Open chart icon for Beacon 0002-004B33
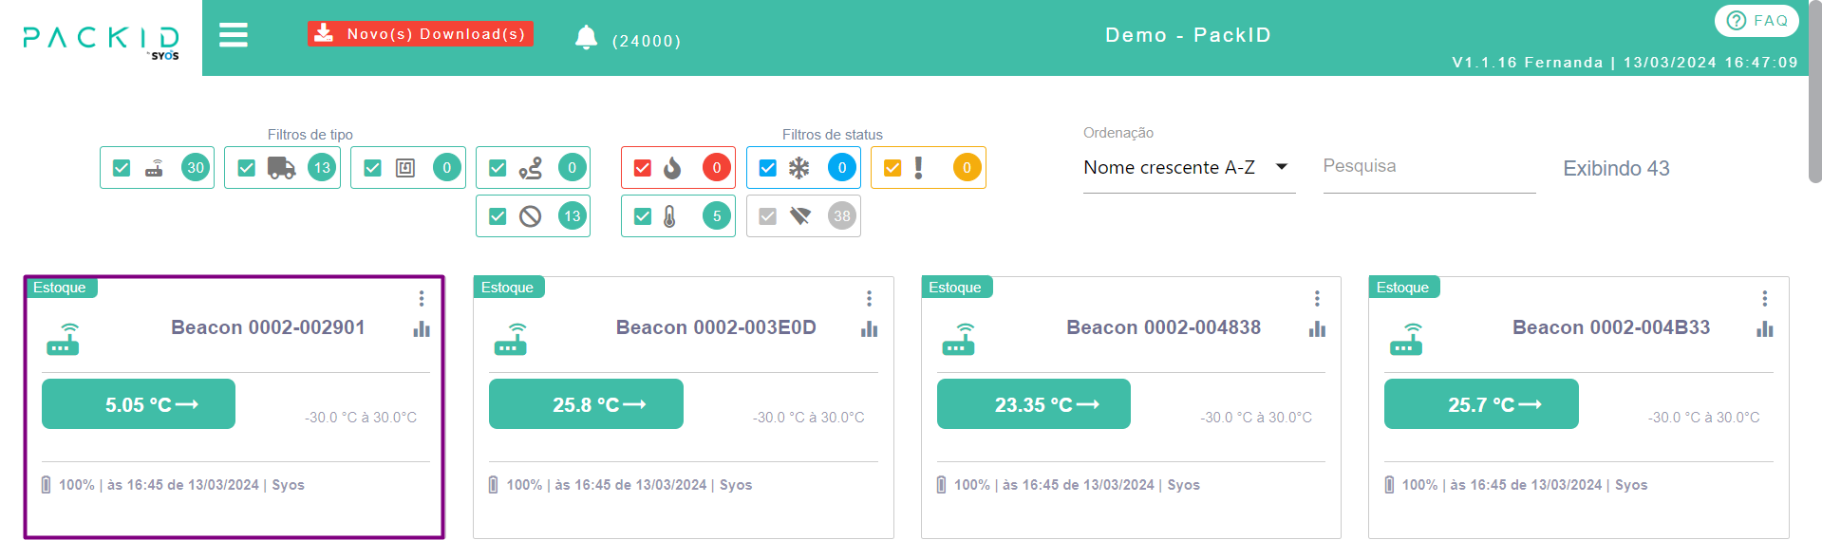 pos(1764,329)
